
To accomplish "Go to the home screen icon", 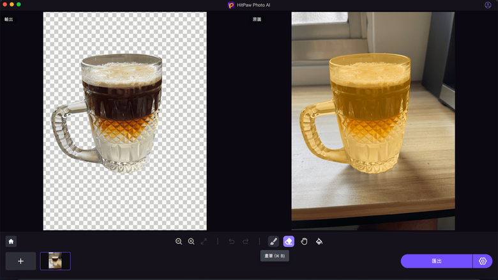I will [x=11, y=242].
